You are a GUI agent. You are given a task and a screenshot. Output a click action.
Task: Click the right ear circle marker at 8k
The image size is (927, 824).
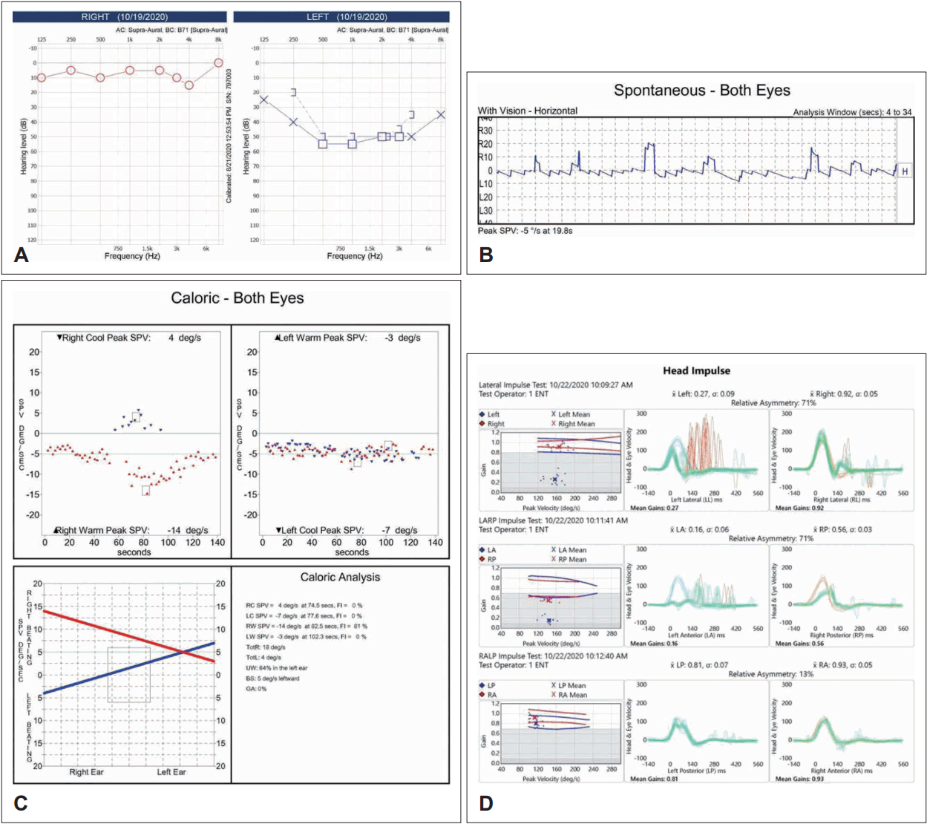tap(218, 63)
